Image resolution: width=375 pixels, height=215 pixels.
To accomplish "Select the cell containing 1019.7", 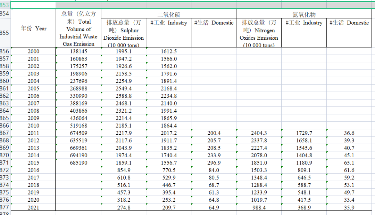I will click(x=259, y=200).
